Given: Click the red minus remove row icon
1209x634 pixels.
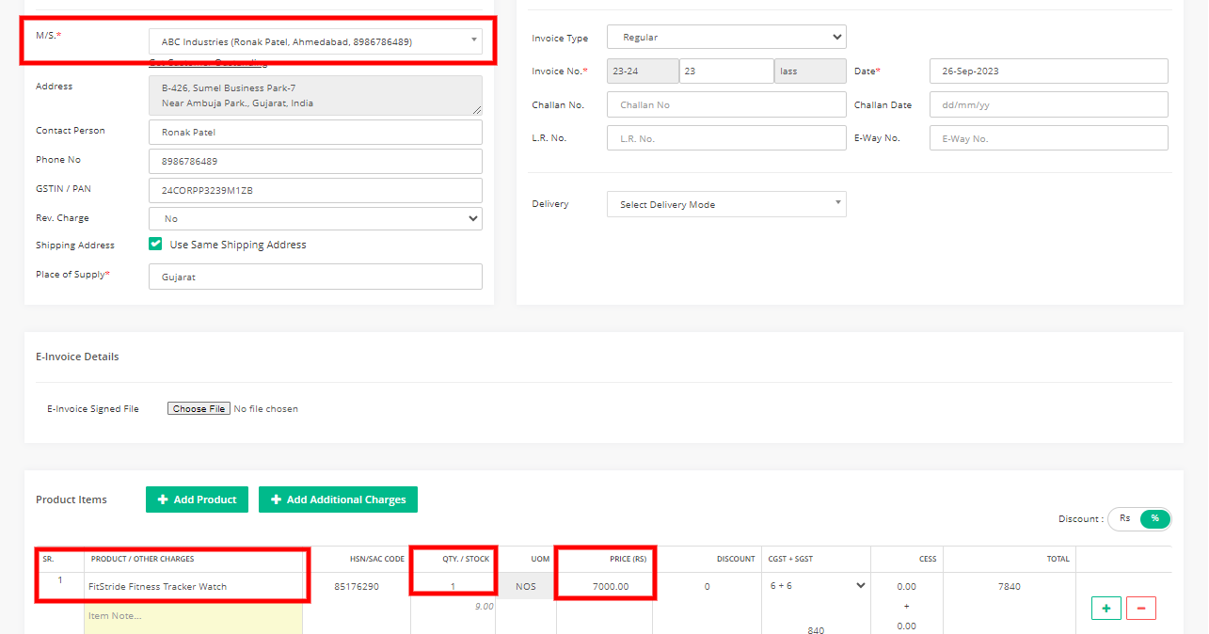Looking at the screenshot, I should coord(1140,609).
